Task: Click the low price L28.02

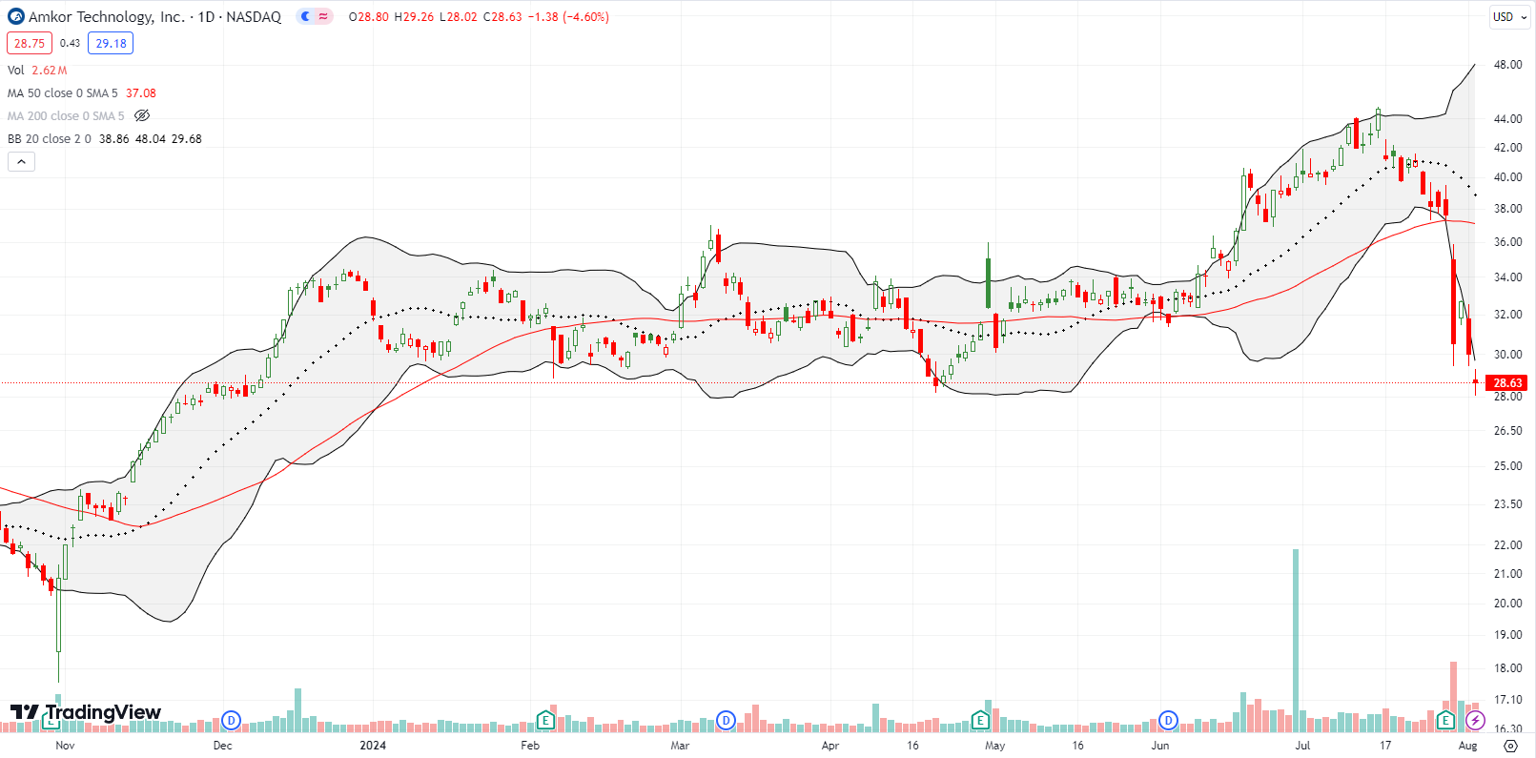Action: 459,16
